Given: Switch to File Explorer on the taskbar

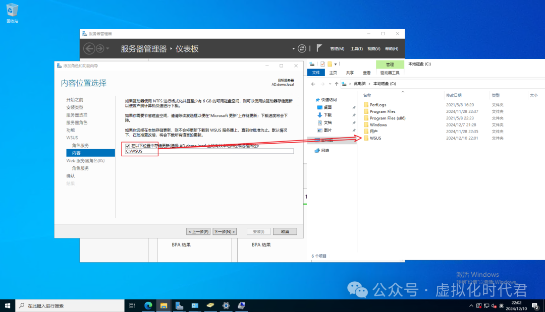Looking at the screenshot, I should click(x=163, y=306).
